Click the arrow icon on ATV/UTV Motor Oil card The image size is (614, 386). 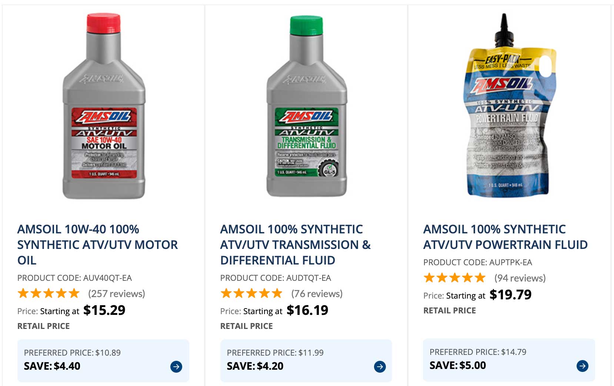click(177, 367)
